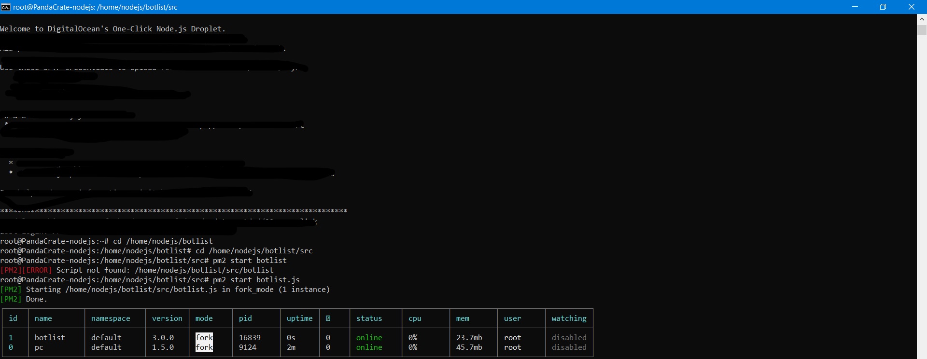Click pid '9124' value
This screenshot has height=359, width=927.
coord(248,347)
